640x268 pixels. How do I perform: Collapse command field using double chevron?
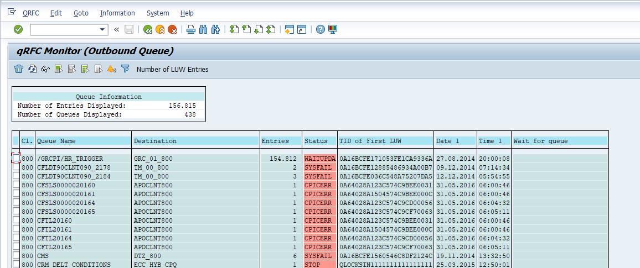pyautogui.click(x=116, y=30)
